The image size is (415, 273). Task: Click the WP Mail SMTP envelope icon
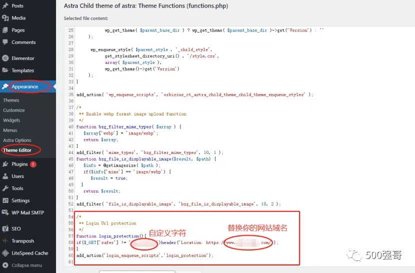[5, 212]
